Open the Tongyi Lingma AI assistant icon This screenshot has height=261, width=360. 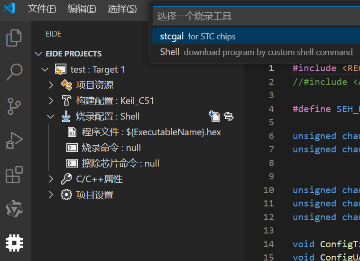coord(14,209)
